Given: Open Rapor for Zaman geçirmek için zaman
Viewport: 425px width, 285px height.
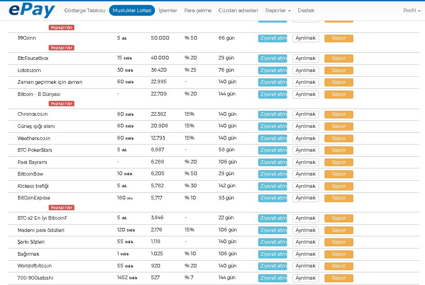Looking at the screenshot, I should coord(339,82).
